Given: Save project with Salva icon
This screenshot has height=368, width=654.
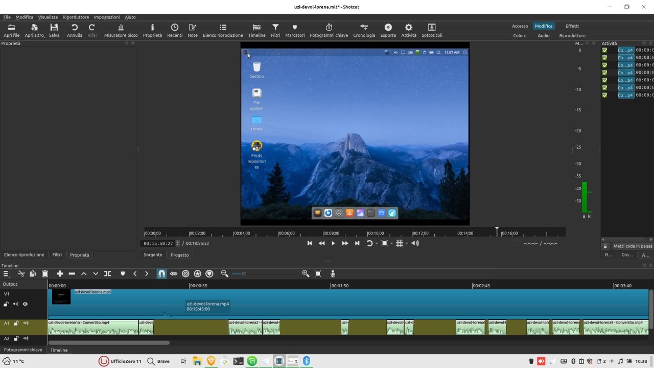Looking at the screenshot, I should 54,31.
